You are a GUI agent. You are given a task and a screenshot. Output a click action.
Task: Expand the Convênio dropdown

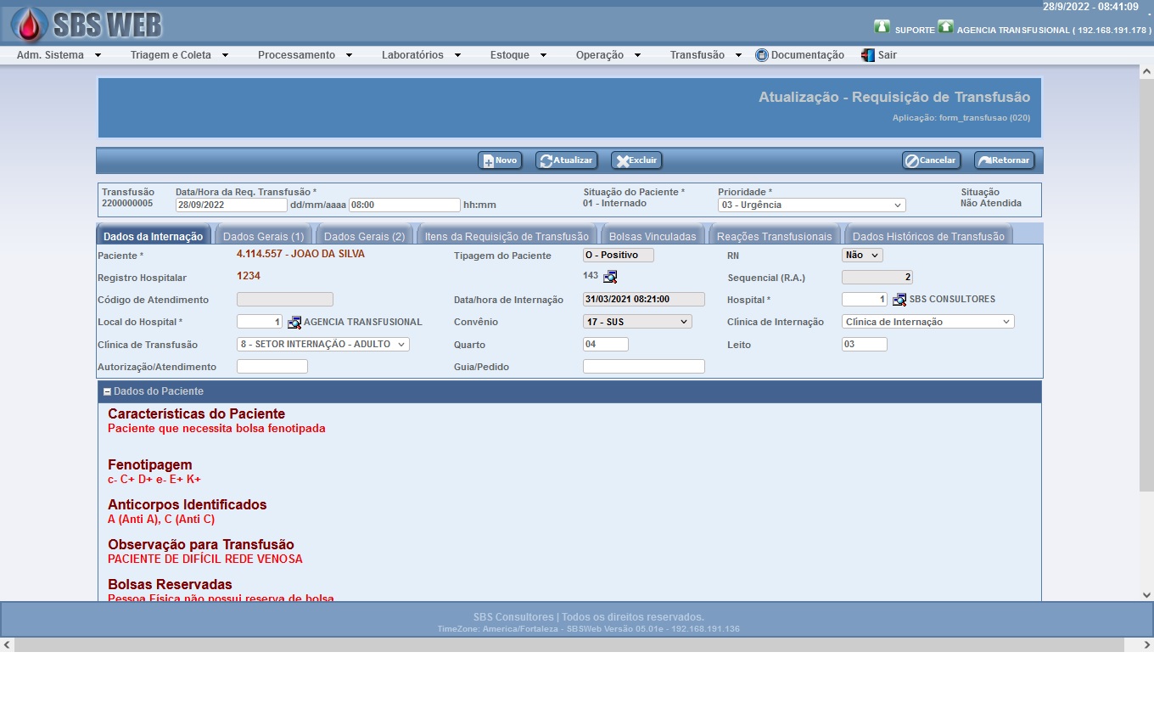click(637, 322)
